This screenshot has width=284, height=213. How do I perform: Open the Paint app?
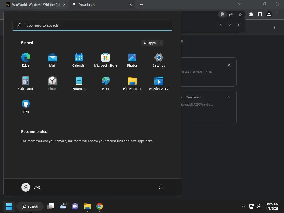(x=106, y=83)
